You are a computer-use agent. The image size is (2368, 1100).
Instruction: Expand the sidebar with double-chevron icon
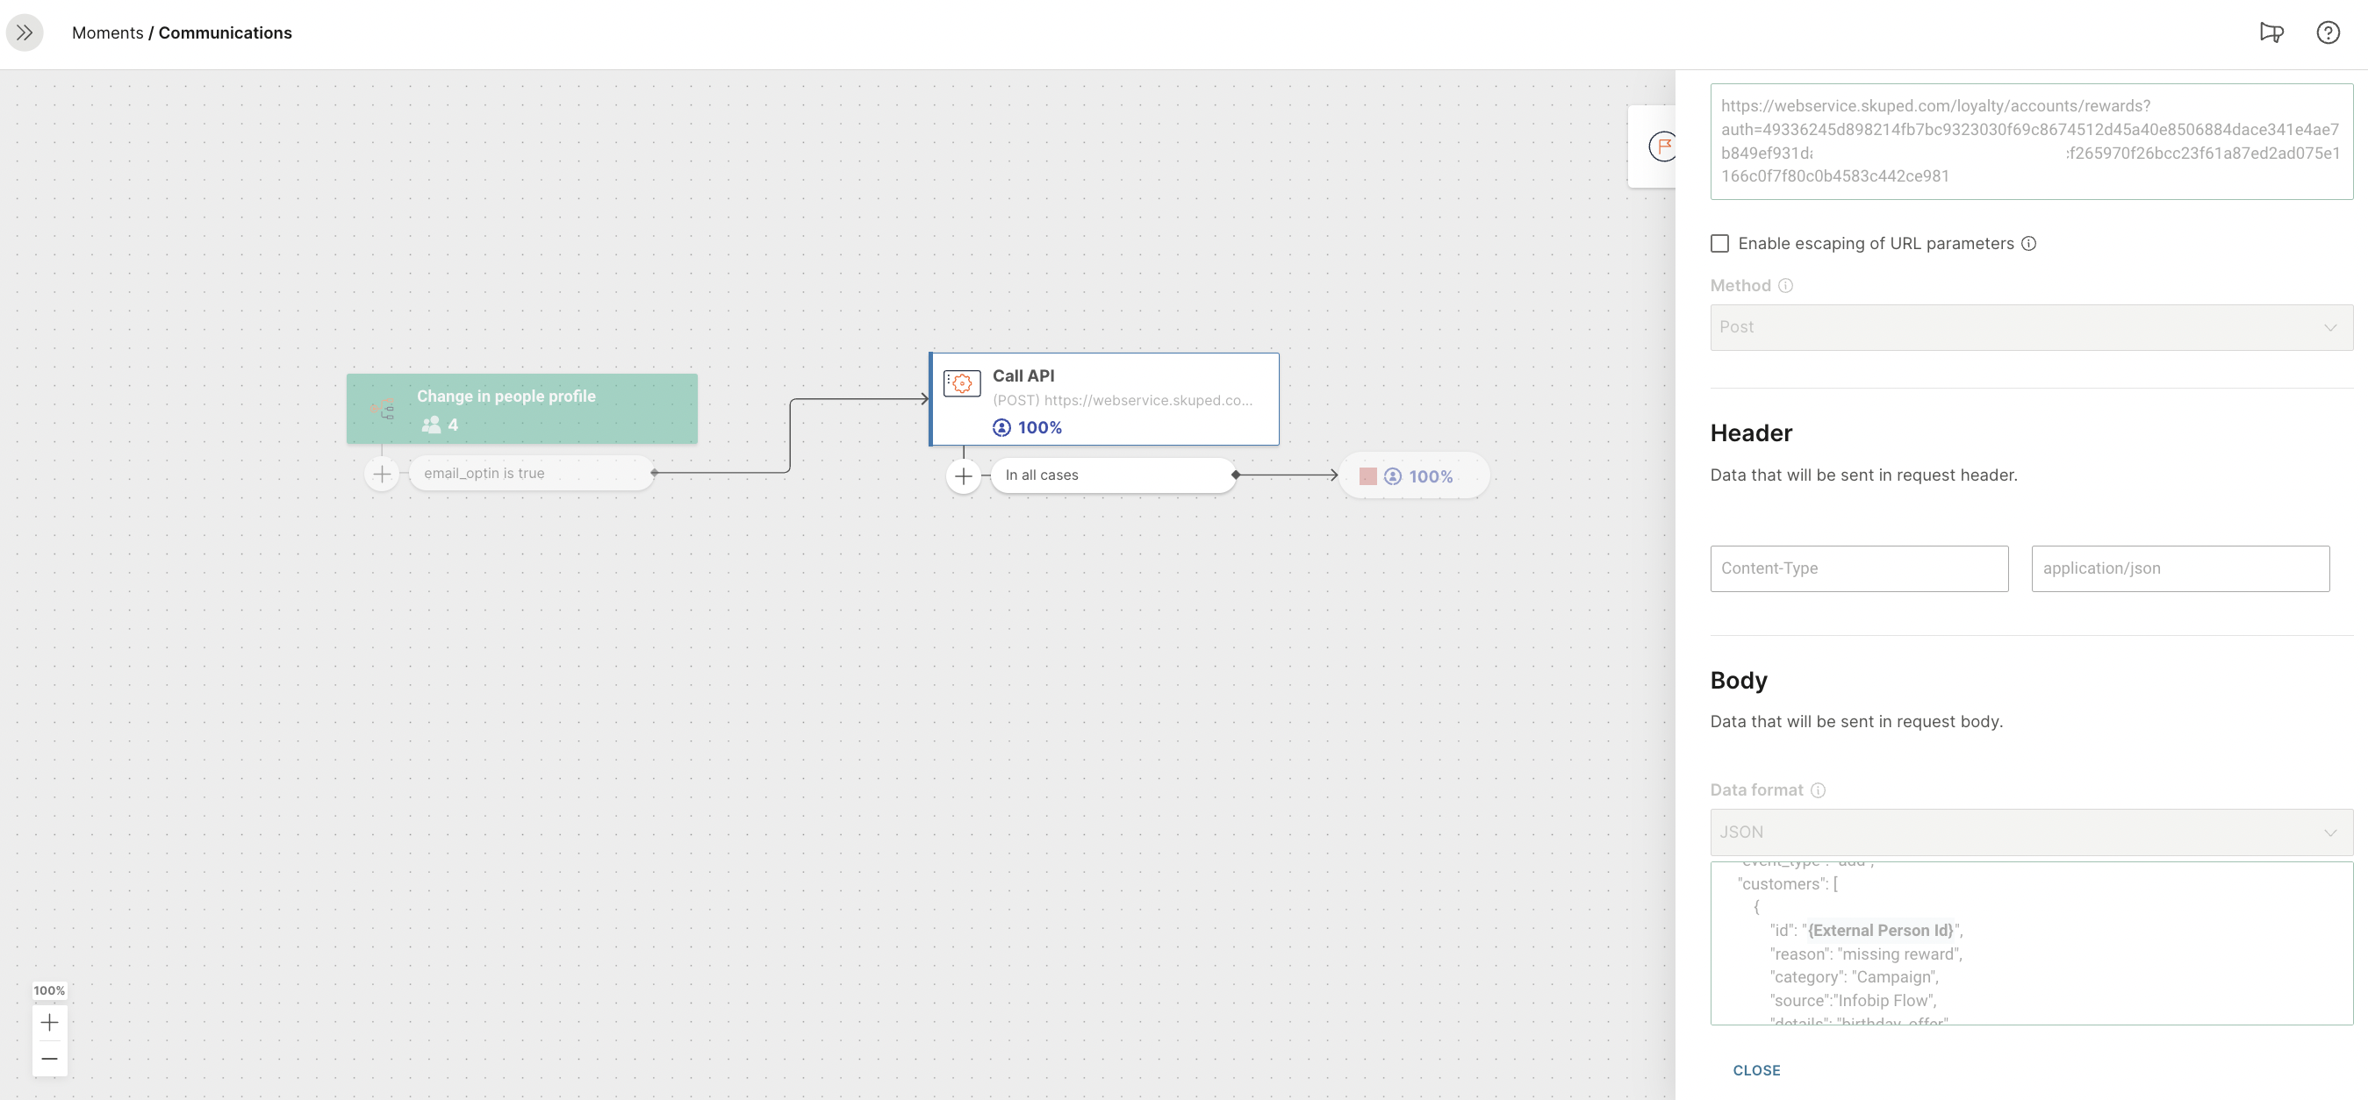point(25,33)
